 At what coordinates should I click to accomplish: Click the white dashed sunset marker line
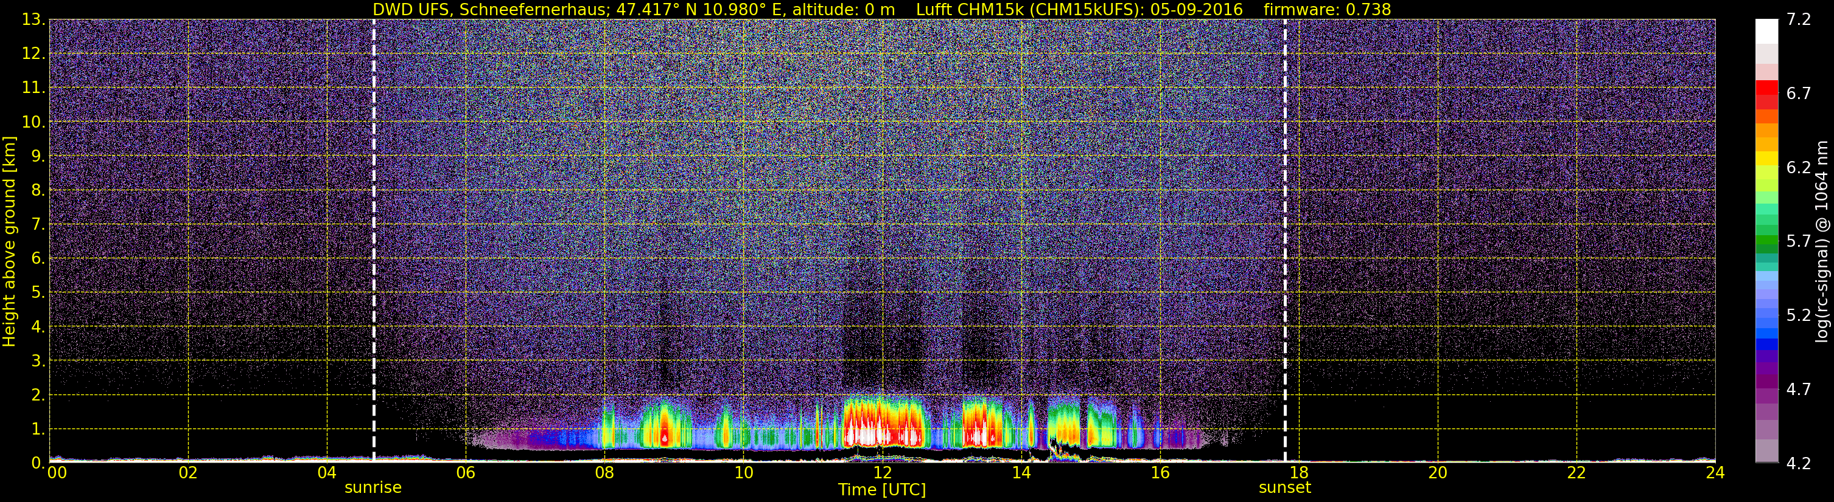point(1285,241)
